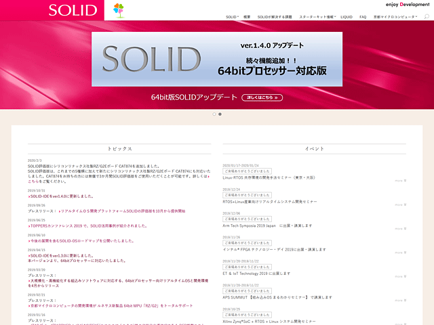This screenshot has height=325, width=434.
Task: Open RZ/G2 トータルサポート press link
Action: click(x=111, y=306)
